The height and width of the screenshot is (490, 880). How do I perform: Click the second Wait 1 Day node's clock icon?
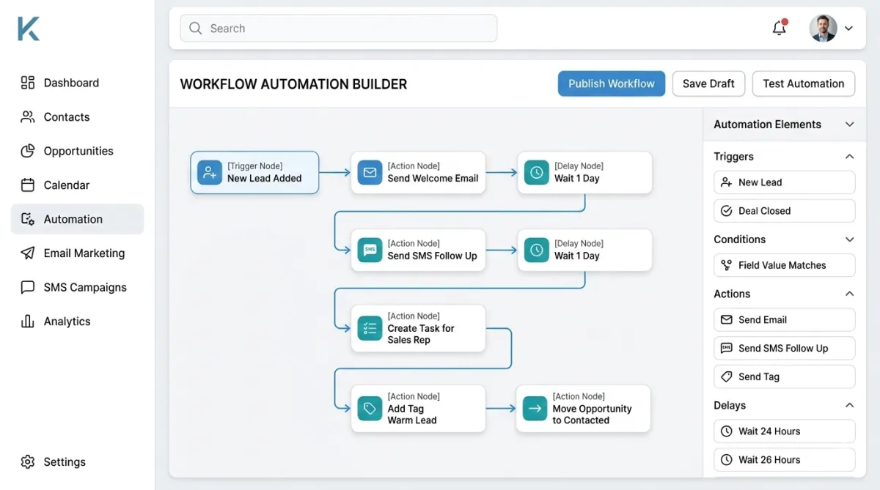[x=537, y=250]
